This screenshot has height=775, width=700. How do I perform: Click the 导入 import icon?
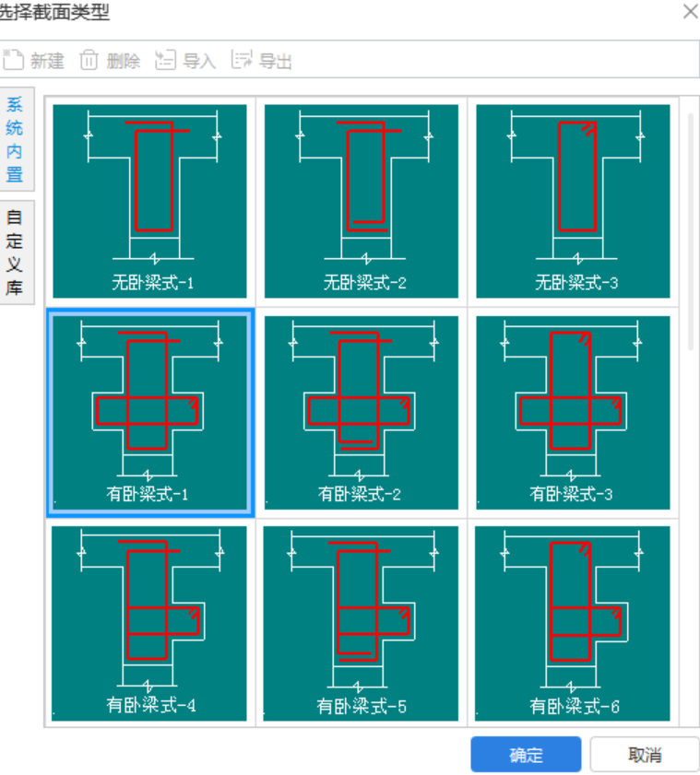(x=165, y=60)
